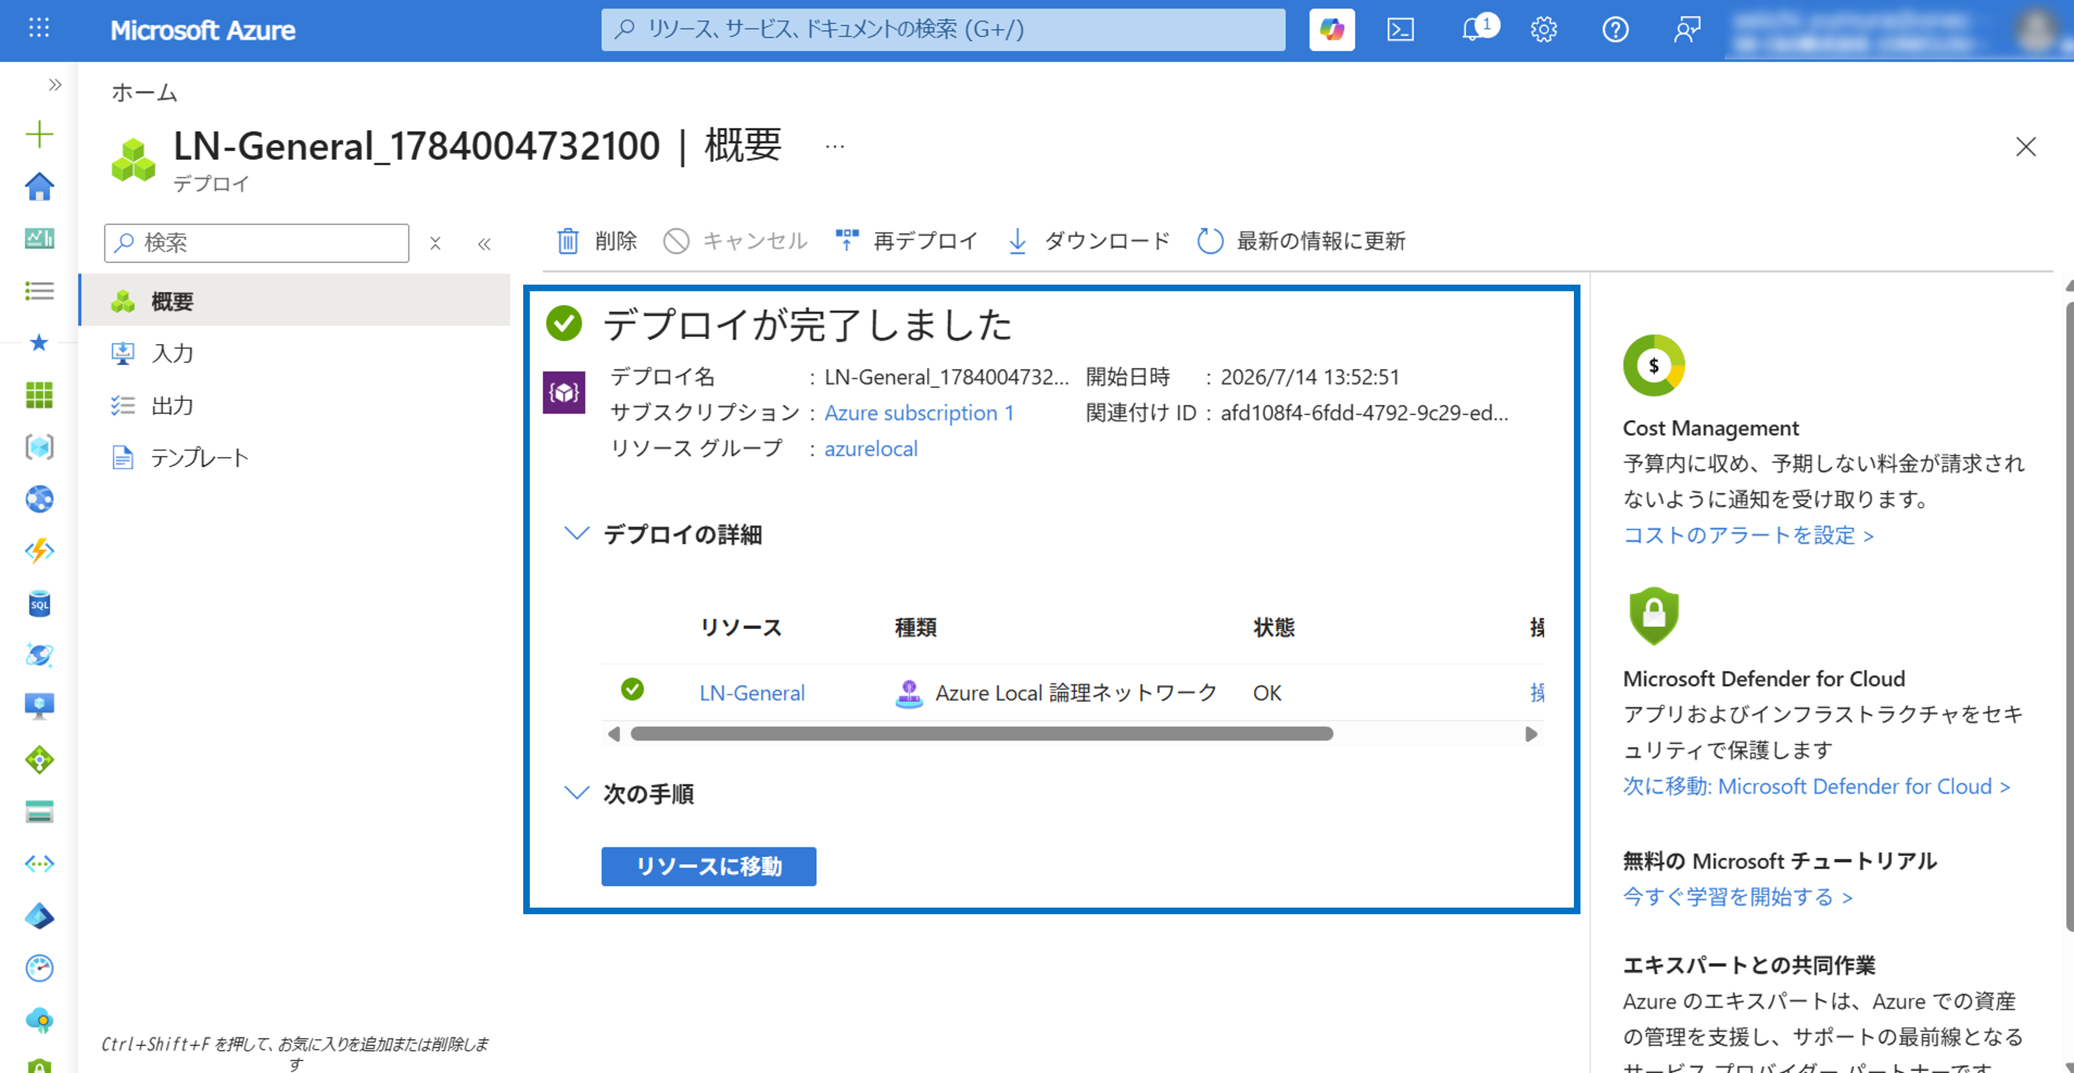Click the green plus create resource icon
The image size is (2074, 1073).
pyautogui.click(x=39, y=134)
